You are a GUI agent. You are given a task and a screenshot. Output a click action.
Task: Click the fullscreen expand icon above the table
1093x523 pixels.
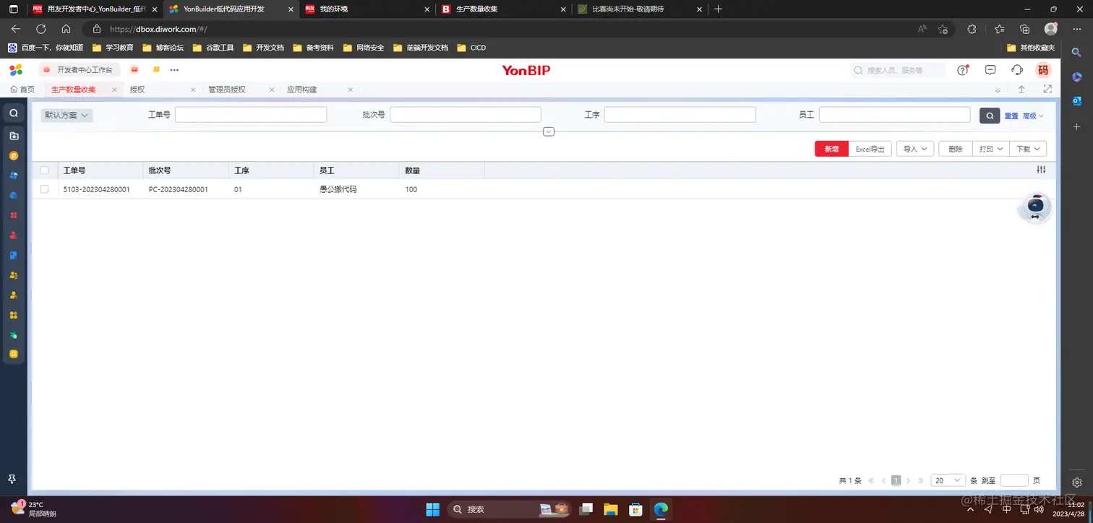tap(1047, 89)
